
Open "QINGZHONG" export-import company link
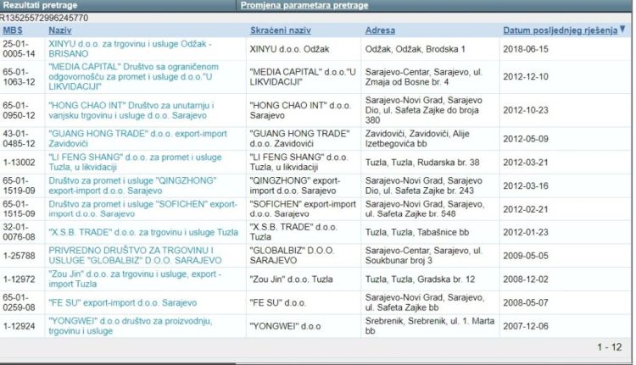(132, 185)
